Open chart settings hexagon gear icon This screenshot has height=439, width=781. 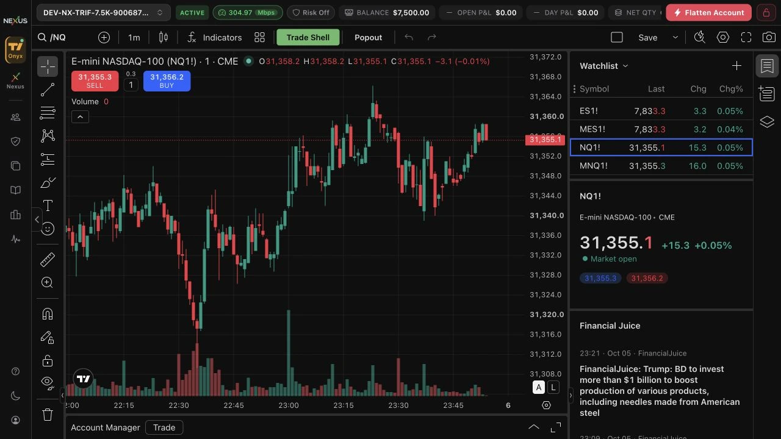[723, 37]
